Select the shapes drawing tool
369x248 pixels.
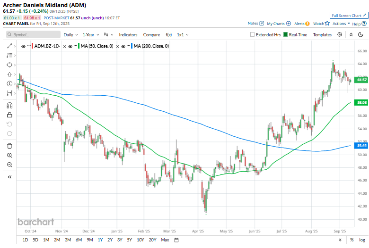click(9, 65)
